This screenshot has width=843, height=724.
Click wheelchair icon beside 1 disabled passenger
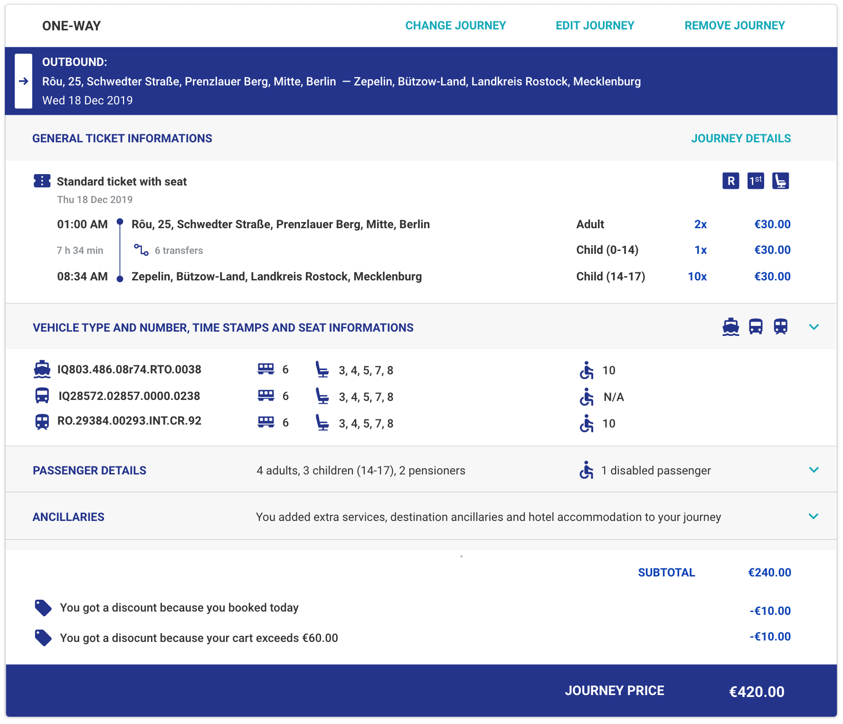587,470
